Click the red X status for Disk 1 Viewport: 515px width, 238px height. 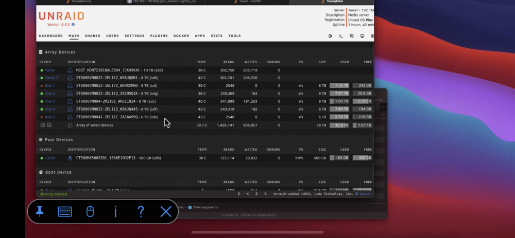[x=42, y=86]
